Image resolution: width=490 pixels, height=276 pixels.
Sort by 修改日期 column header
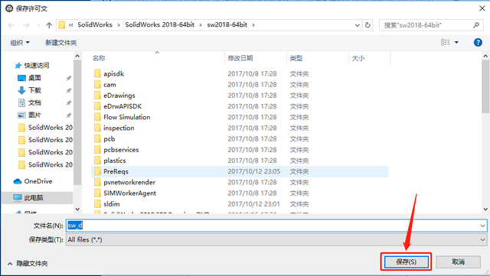(x=240, y=58)
